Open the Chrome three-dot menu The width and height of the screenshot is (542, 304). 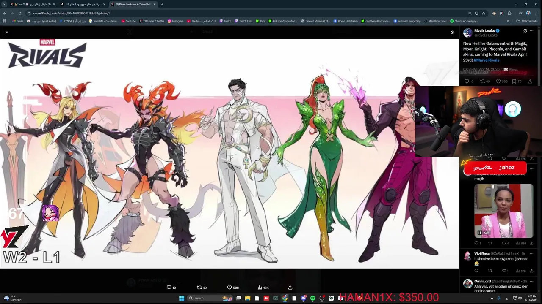coord(537,13)
